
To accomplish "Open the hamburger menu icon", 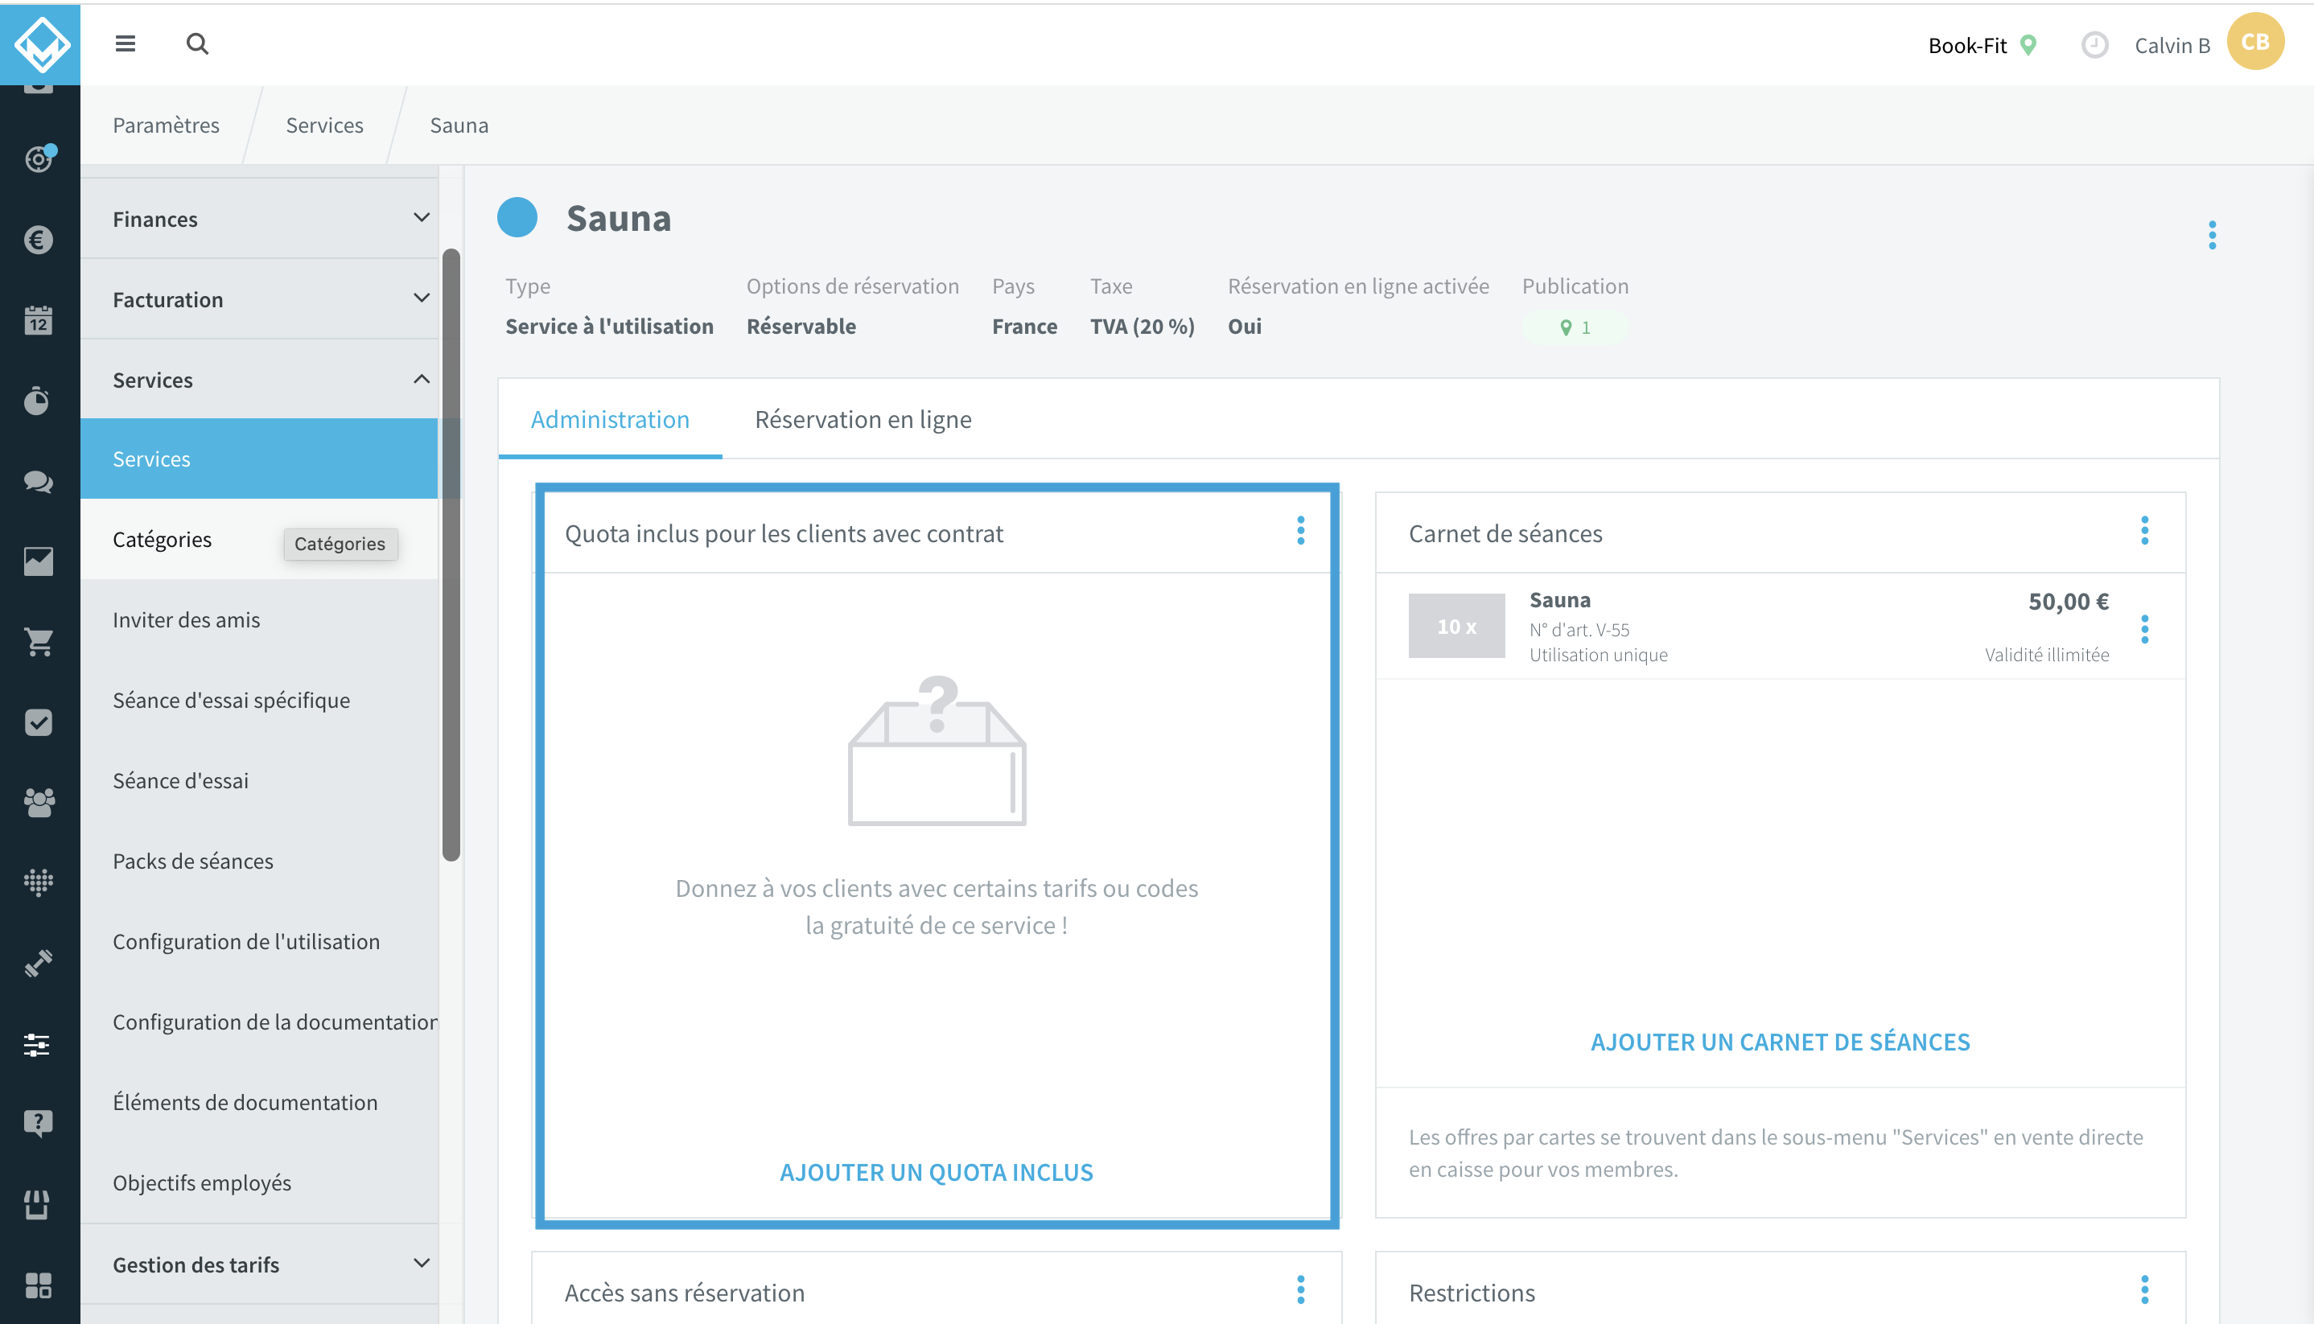I will pos(126,43).
